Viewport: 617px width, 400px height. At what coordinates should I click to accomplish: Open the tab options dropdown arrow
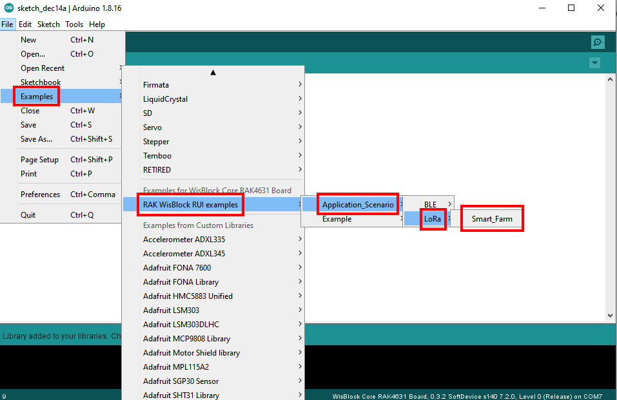point(594,62)
